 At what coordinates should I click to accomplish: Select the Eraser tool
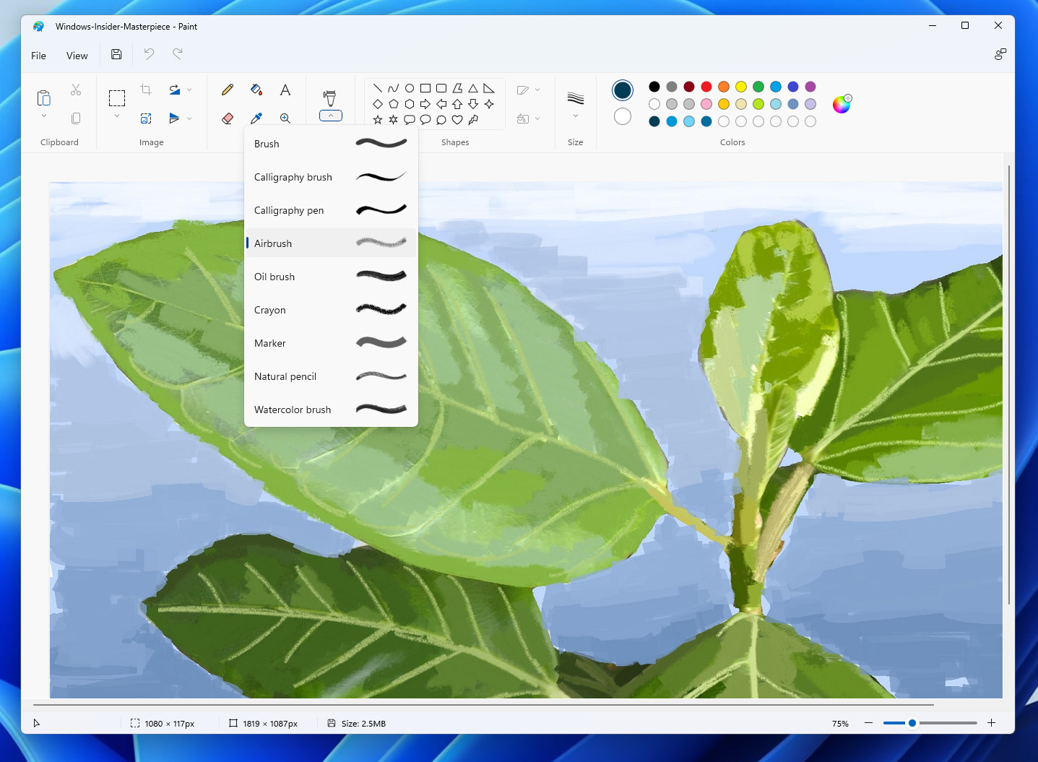click(227, 118)
